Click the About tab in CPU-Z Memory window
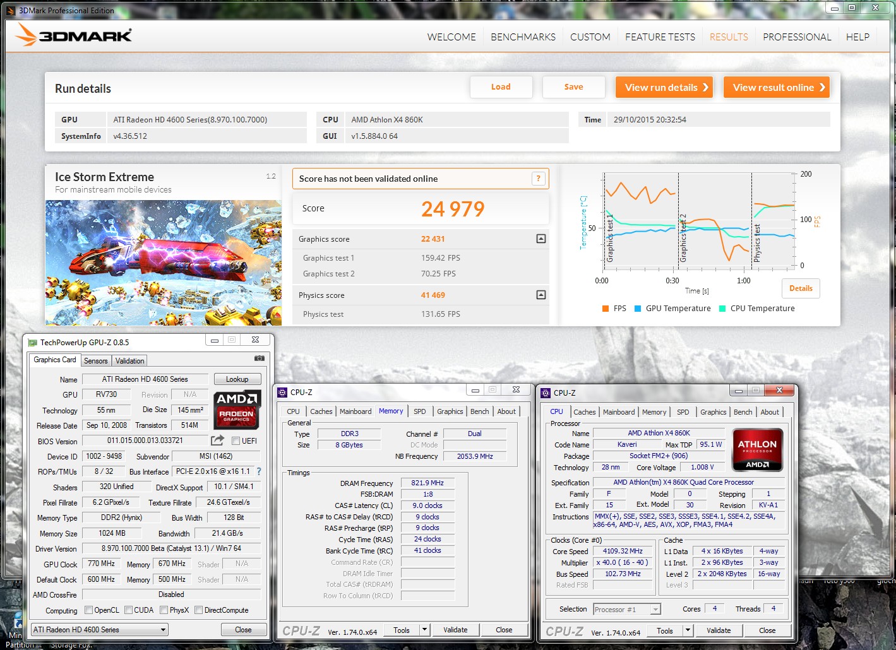 point(506,411)
